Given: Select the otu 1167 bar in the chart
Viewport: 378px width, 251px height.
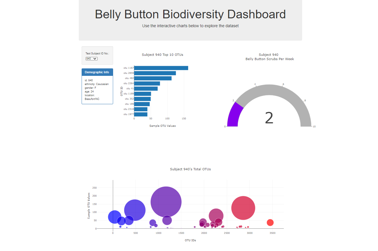Looking at the screenshot, I should pyautogui.click(x=160, y=68).
